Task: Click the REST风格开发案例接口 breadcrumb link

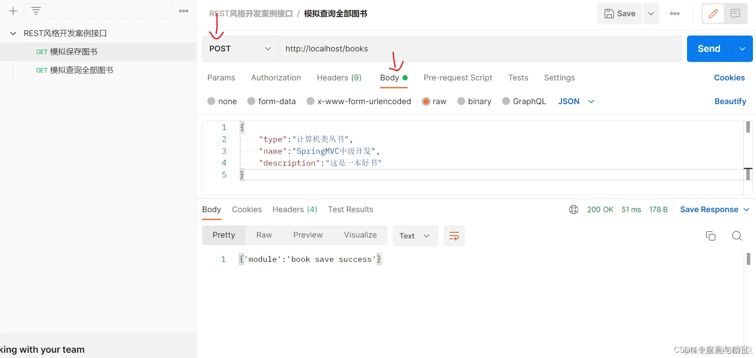Action: pos(251,14)
